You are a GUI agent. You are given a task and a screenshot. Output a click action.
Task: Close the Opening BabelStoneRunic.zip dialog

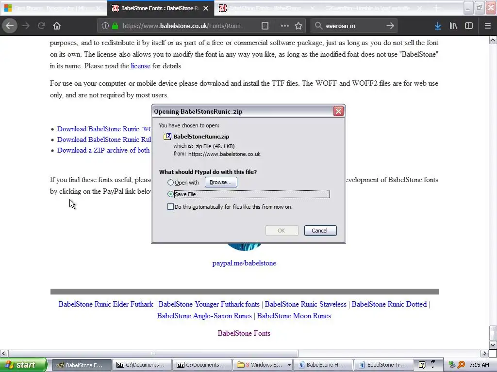[338, 111]
